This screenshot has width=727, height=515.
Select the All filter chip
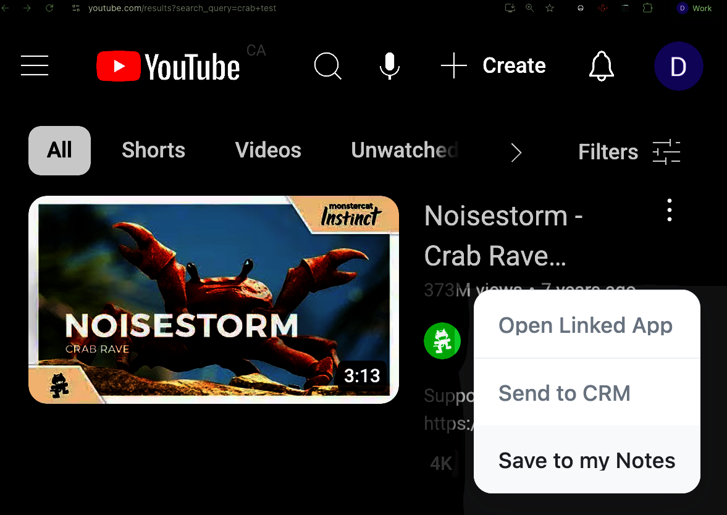[59, 151]
